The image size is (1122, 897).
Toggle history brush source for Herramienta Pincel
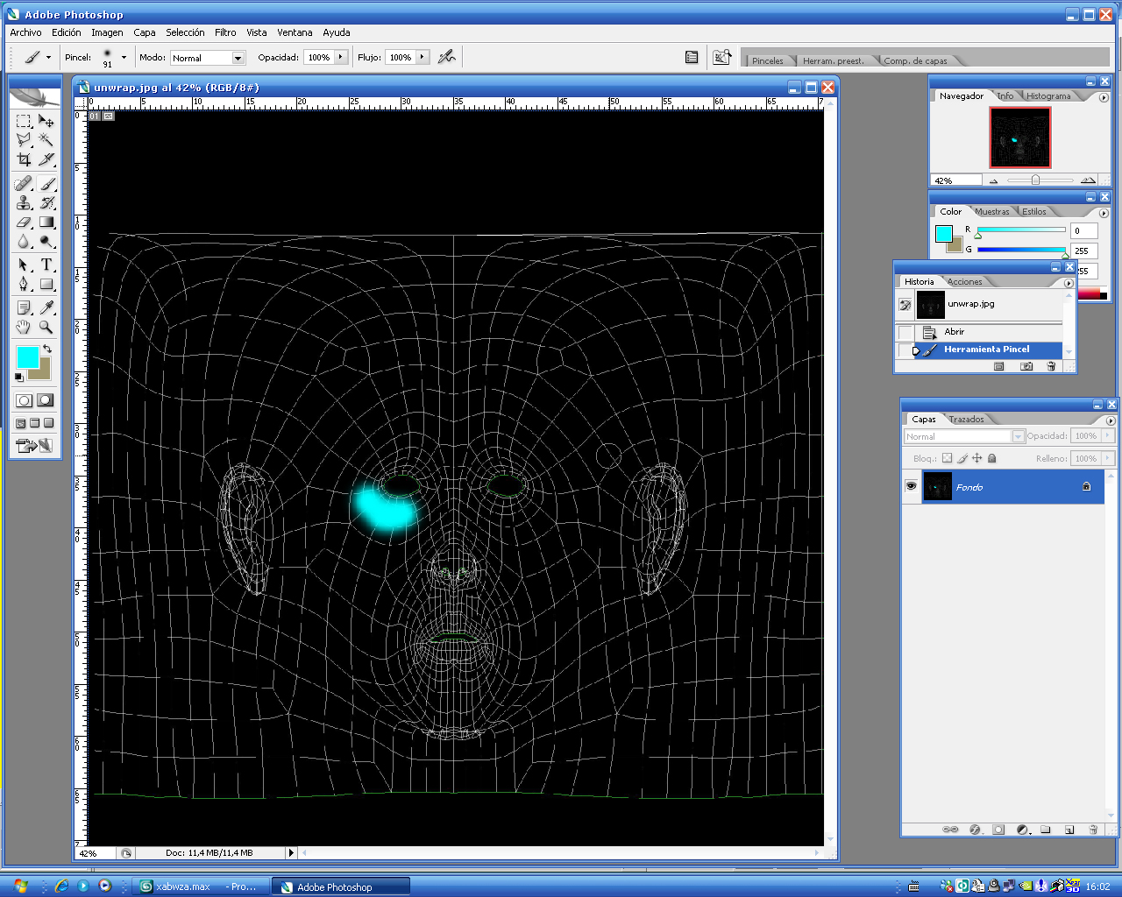pyautogui.click(x=905, y=350)
